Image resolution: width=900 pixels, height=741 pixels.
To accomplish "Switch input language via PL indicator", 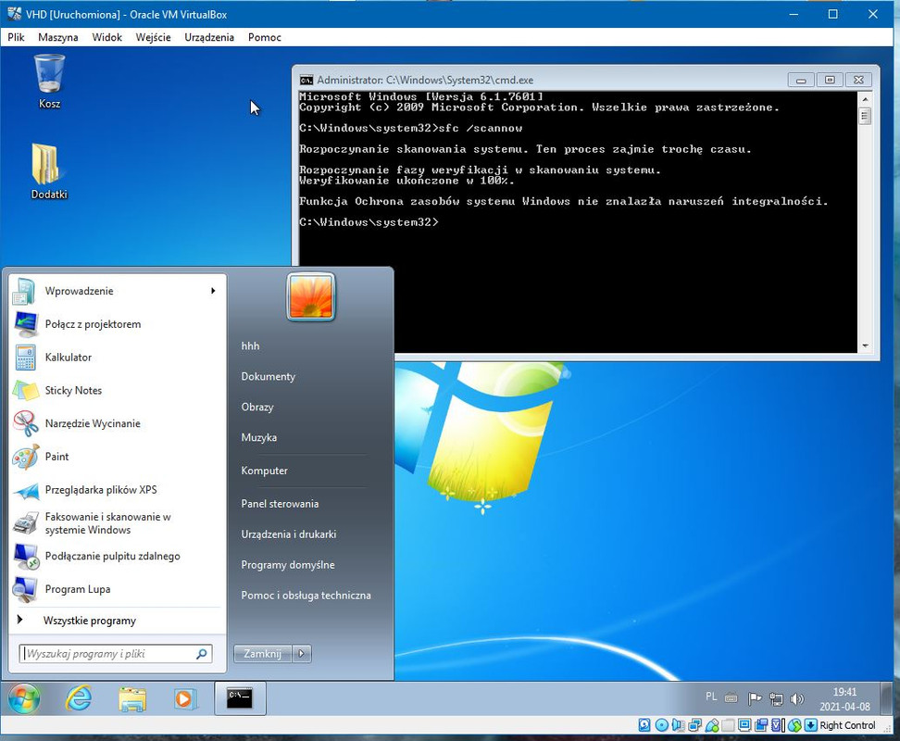I will pos(711,697).
